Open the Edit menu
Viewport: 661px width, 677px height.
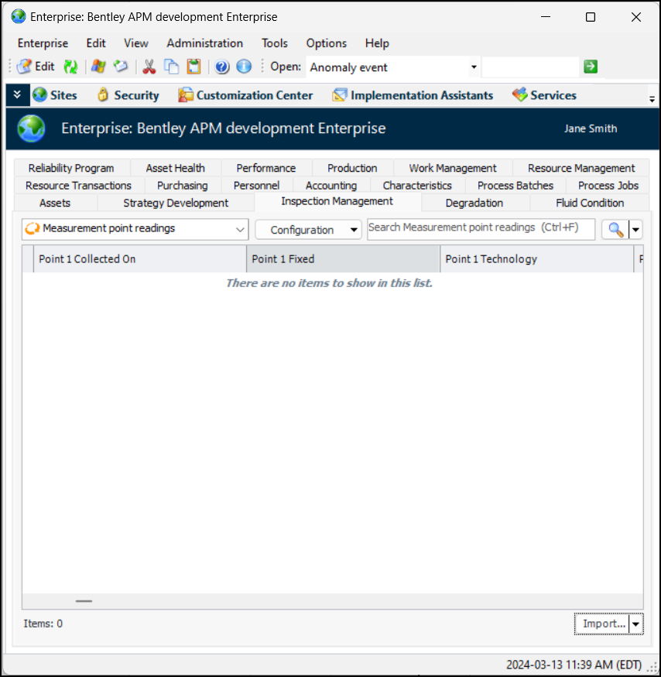[96, 43]
